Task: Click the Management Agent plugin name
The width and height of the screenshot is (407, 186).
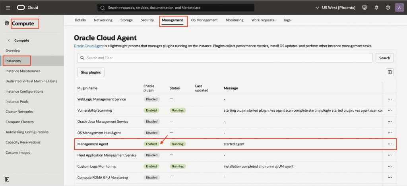Action: pyautogui.click(x=93, y=144)
